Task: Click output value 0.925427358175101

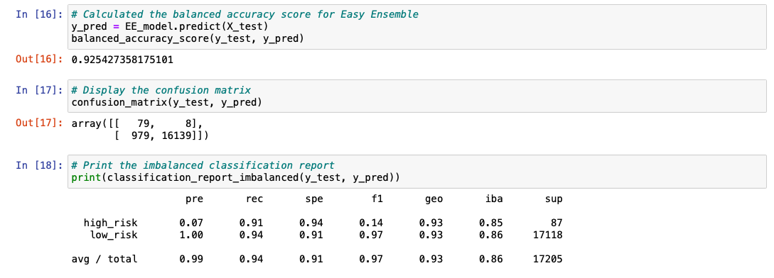Action: (122, 60)
